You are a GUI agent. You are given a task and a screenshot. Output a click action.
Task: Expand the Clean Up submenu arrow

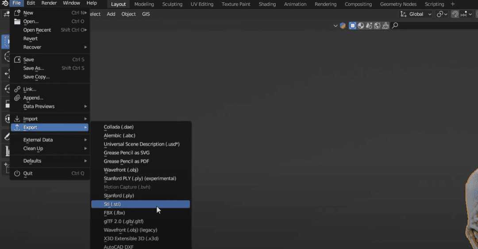[x=86, y=148]
